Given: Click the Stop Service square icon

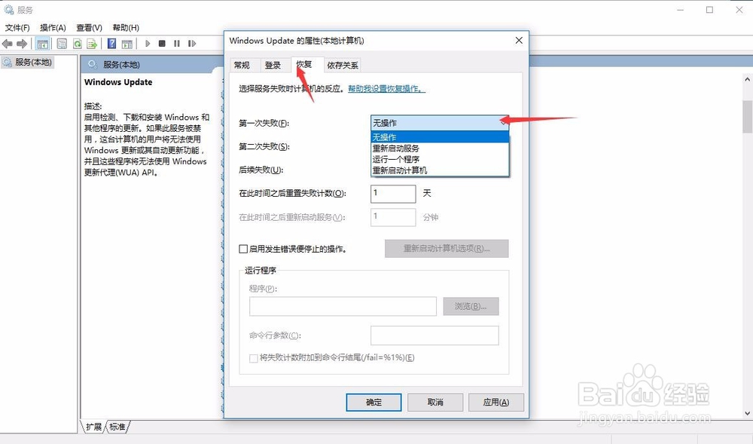Looking at the screenshot, I should click(162, 44).
